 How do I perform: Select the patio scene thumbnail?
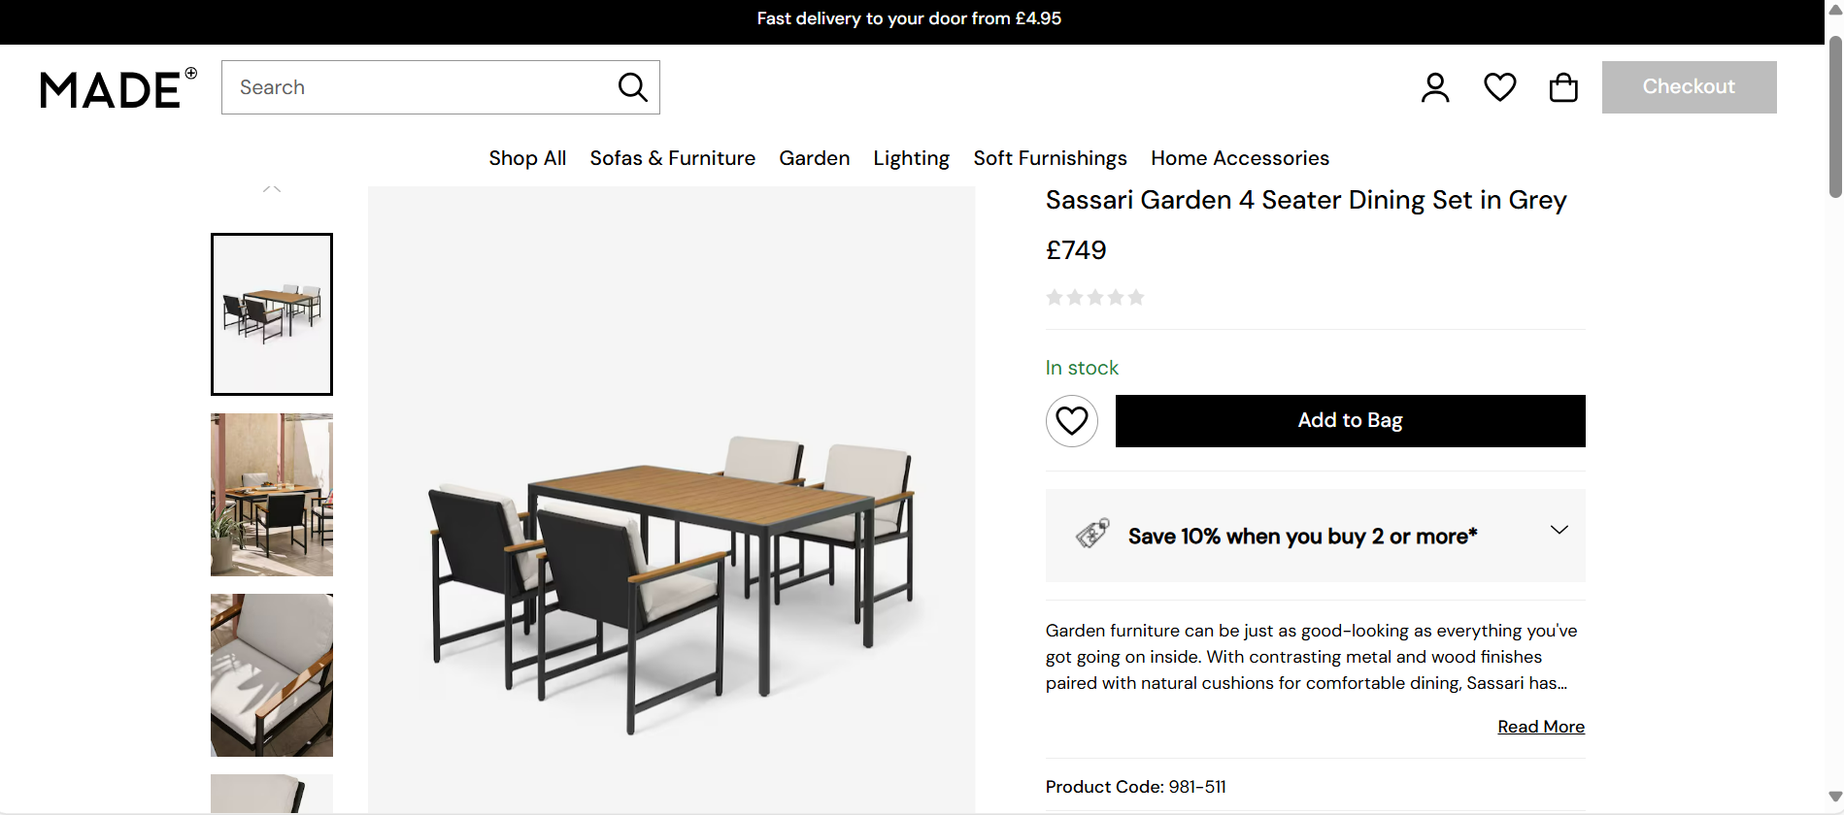point(272,495)
